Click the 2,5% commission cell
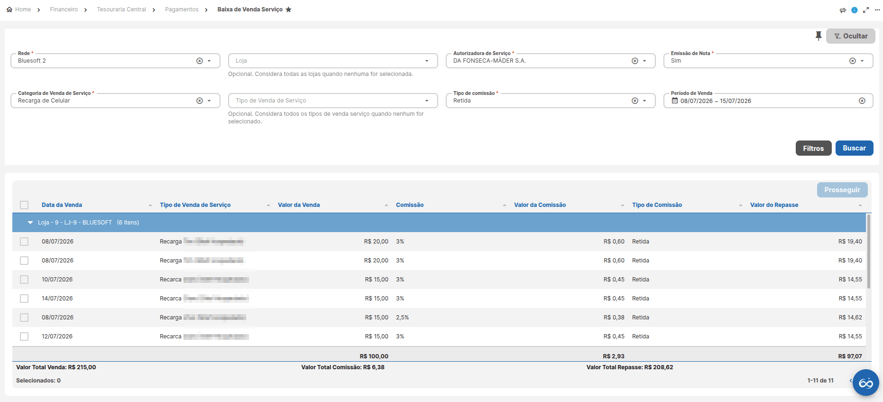 [x=403, y=318]
